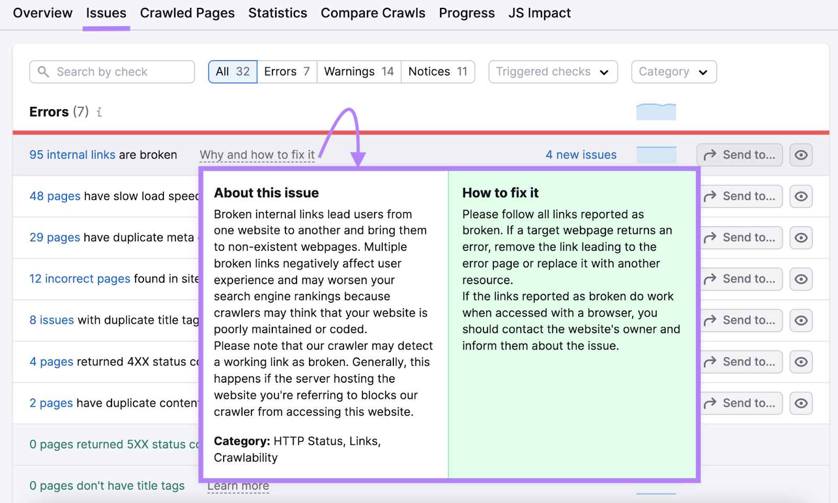Toggle visibility for the duplicate meta issue
Viewport: 838px width, 503px height.
(x=801, y=238)
